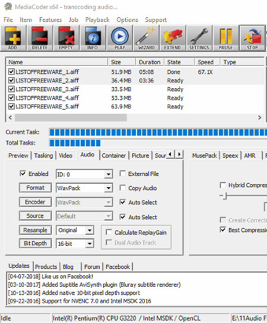
Task: Click the PAUSE toolbar icon
Action: click(226, 39)
